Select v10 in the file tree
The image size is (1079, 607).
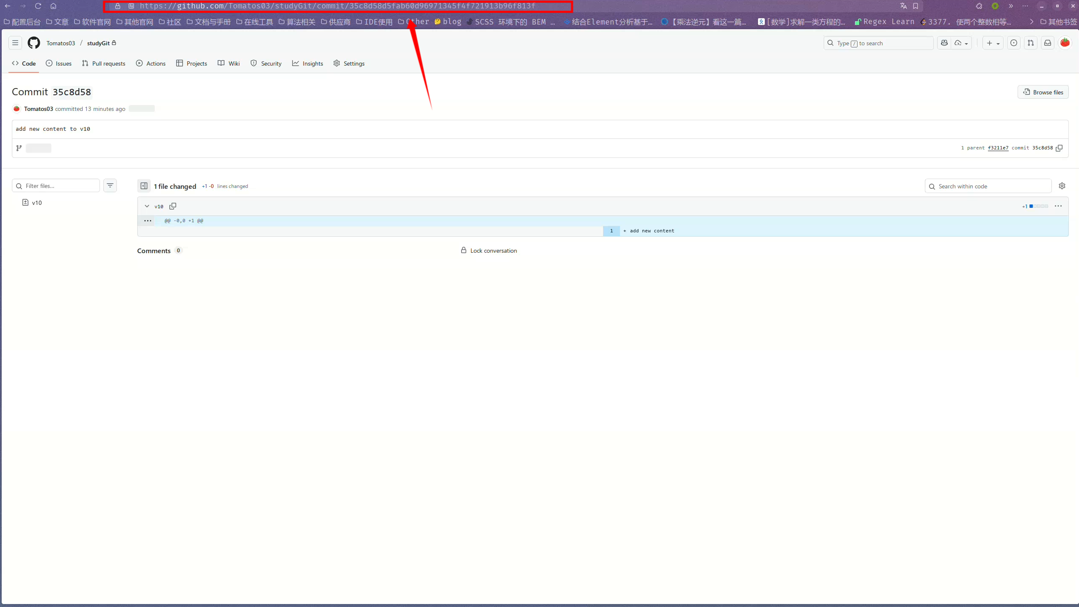[36, 203]
